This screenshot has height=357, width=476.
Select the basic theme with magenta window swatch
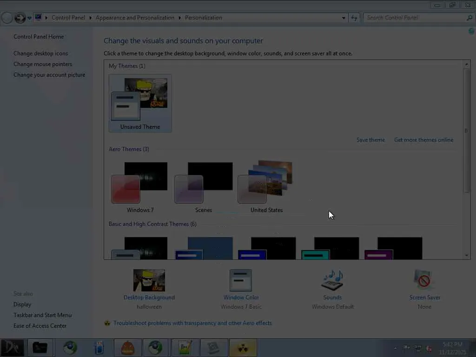[393, 248]
